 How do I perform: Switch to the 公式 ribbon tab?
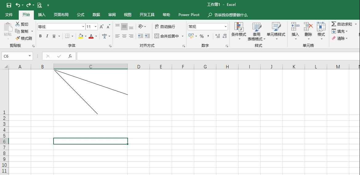[x=81, y=15]
